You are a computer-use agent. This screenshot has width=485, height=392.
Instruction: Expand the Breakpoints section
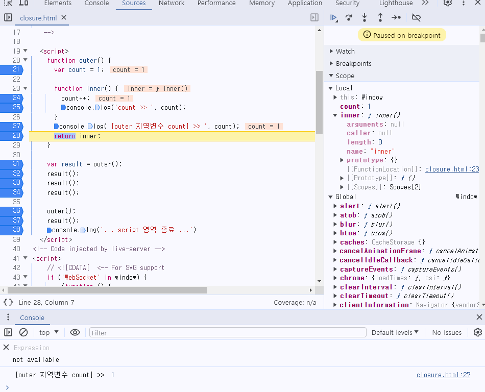(331, 63)
